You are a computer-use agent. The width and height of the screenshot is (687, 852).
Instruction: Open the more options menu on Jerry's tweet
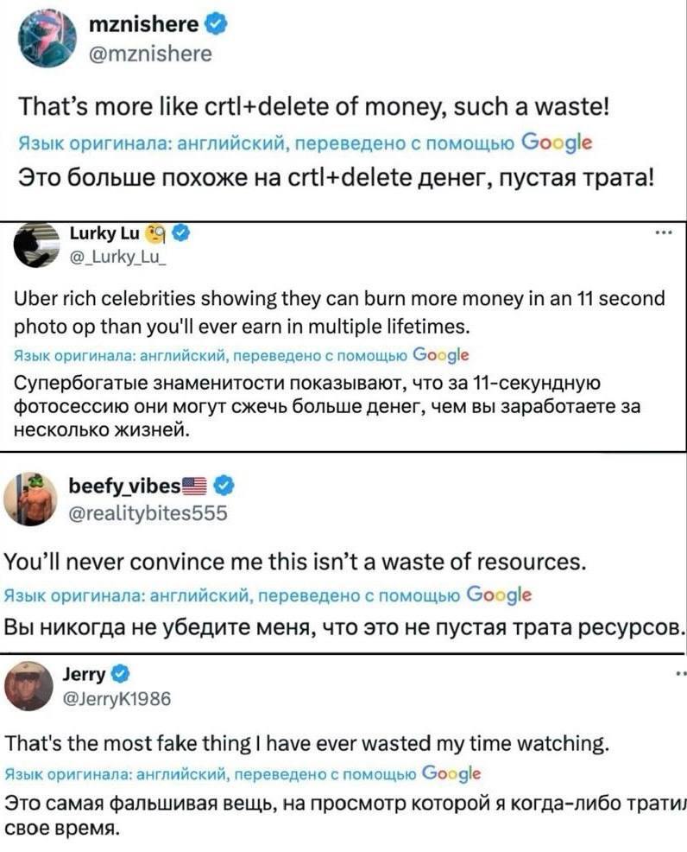coord(680,672)
